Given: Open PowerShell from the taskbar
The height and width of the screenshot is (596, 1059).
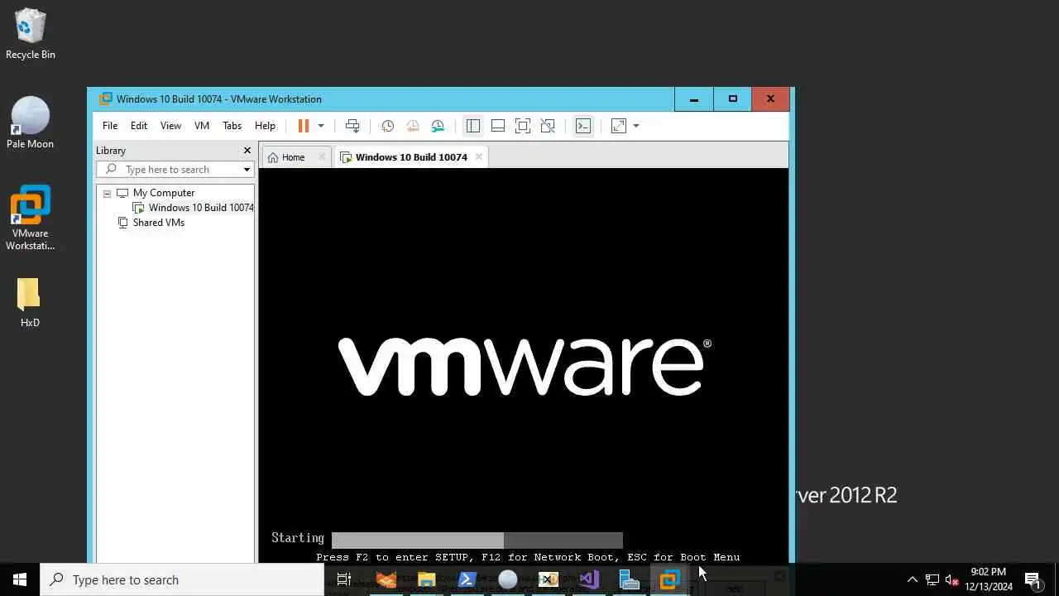Looking at the screenshot, I should coord(467,579).
